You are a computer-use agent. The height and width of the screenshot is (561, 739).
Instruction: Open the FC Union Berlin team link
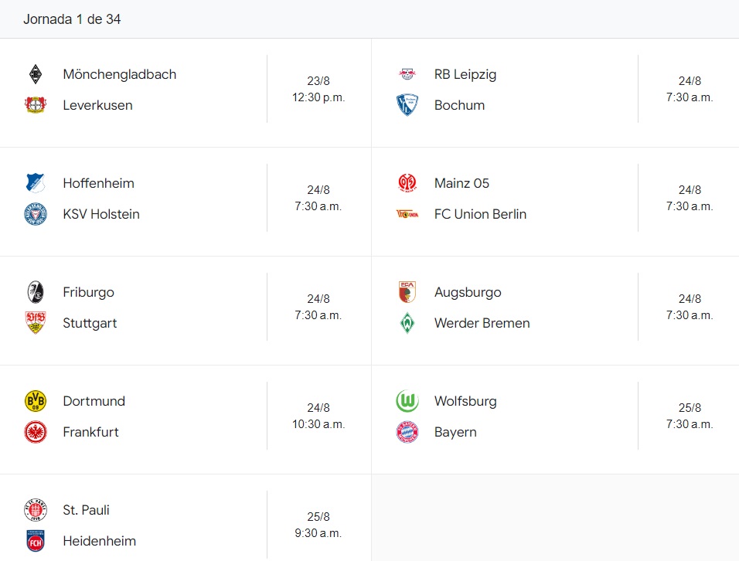(x=480, y=214)
